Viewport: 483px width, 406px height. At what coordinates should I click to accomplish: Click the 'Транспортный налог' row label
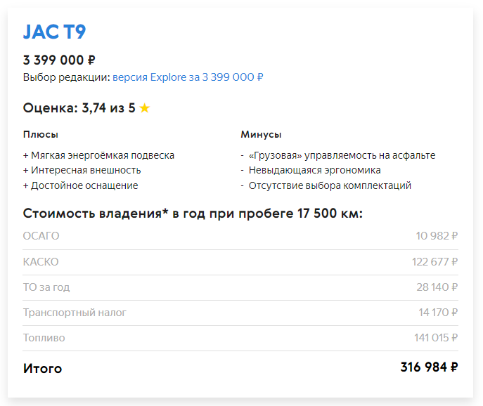[x=75, y=313]
